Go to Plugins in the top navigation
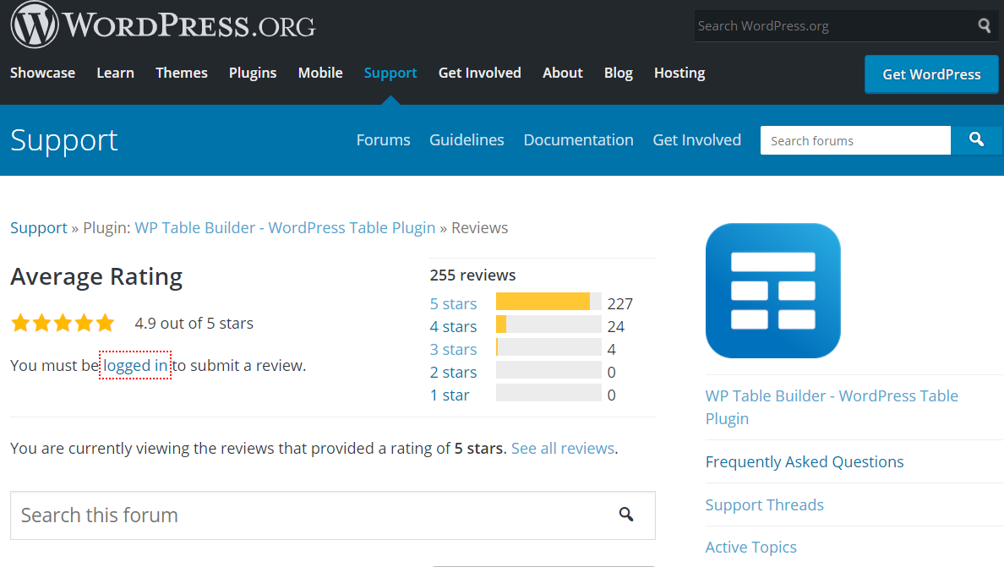The height and width of the screenshot is (567, 1004). pos(253,73)
